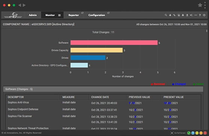Click the Sophos Anti-Virus Install date measure
209x136 pixels.
(x=69, y=102)
